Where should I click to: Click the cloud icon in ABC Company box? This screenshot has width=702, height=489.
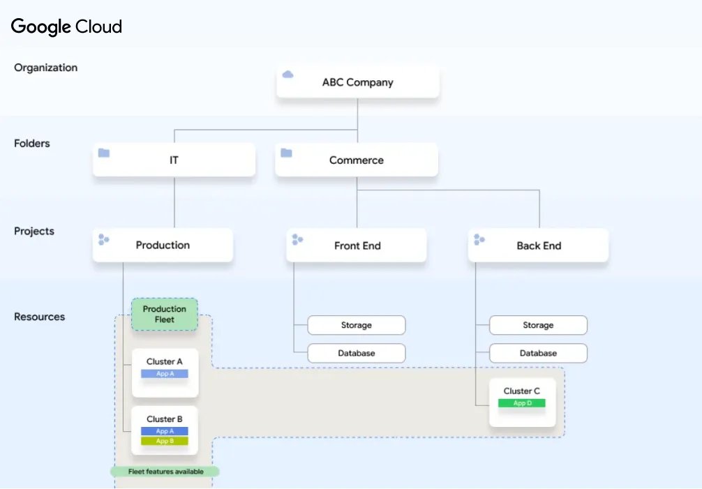pos(287,75)
